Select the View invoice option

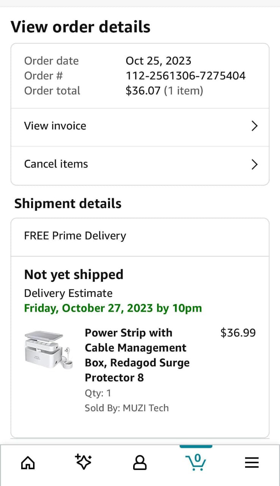(55, 126)
